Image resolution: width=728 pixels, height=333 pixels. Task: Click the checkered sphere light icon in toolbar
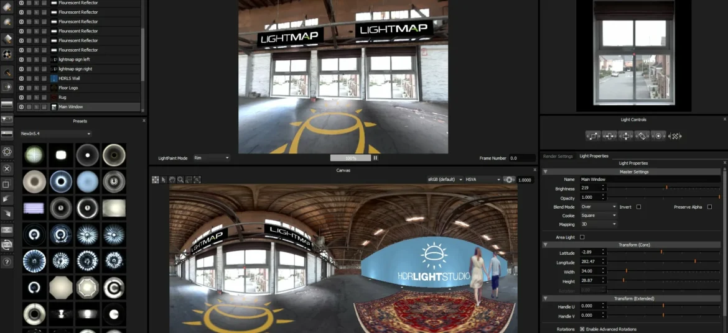tap(7, 54)
